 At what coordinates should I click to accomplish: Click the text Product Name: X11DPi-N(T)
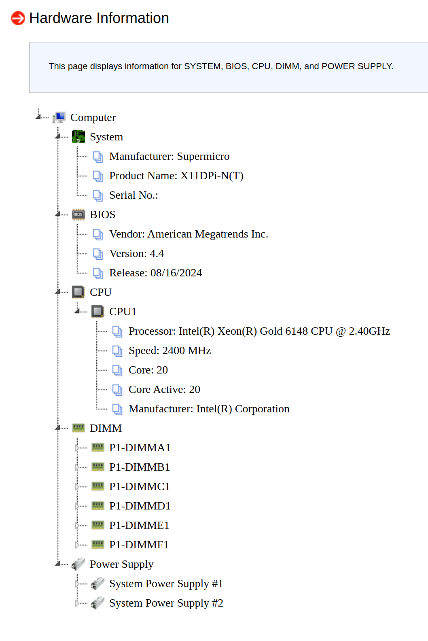pos(176,176)
